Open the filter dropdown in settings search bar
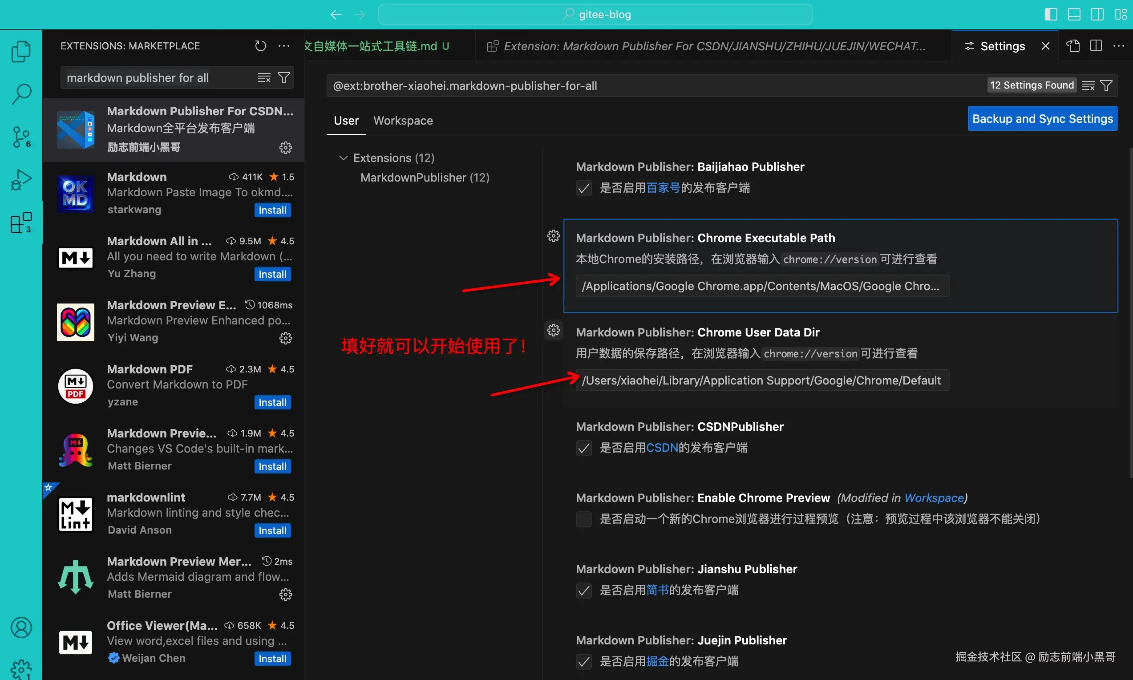 click(x=1107, y=85)
